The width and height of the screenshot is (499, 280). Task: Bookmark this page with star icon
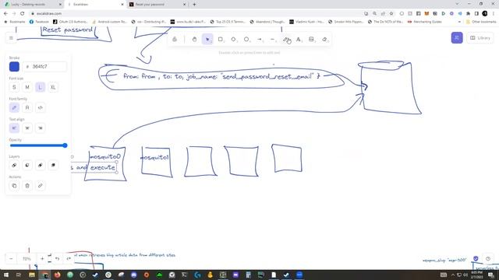click(391, 14)
